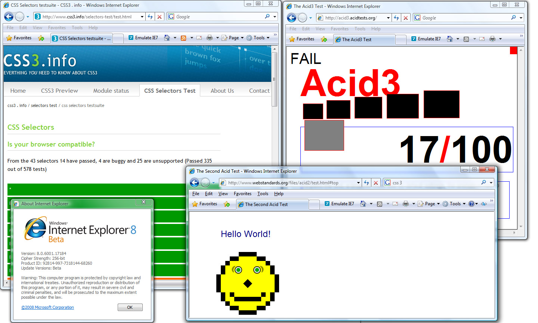
Task: Click Hello World! text on Acid2 page
Action: tap(245, 234)
